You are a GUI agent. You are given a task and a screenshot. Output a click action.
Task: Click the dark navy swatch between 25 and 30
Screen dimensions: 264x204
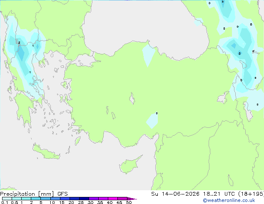[84, 199]
